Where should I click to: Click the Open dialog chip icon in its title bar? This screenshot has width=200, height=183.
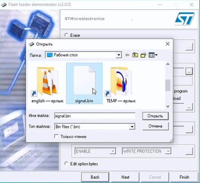[x=31, y=44]
